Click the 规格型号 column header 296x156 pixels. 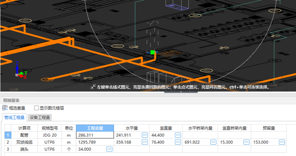coord(50,128)
